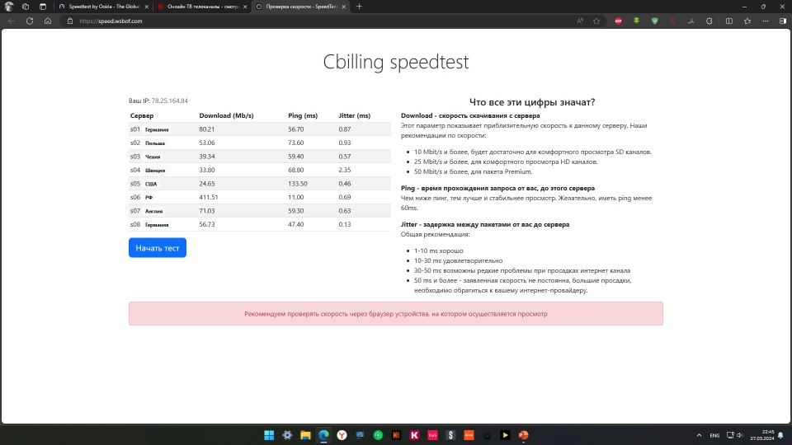The image size is (792, 445).
Task: Open a new browser tab
Action: (x=359, y=7)
